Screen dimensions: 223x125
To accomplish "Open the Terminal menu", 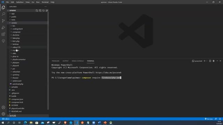I will tap(45, 2).
